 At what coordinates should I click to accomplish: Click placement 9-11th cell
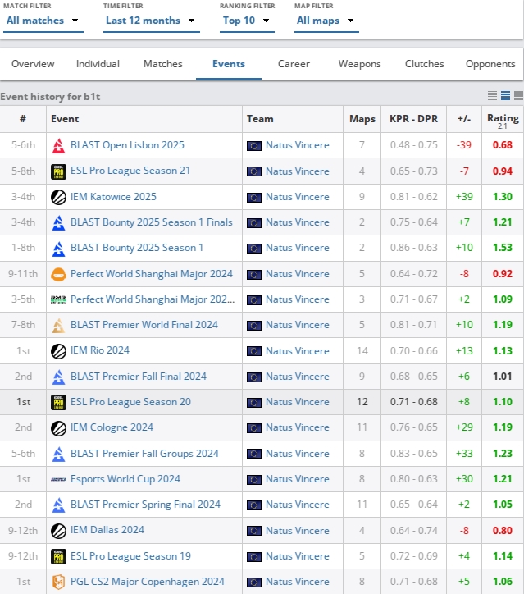coord(23,274)
